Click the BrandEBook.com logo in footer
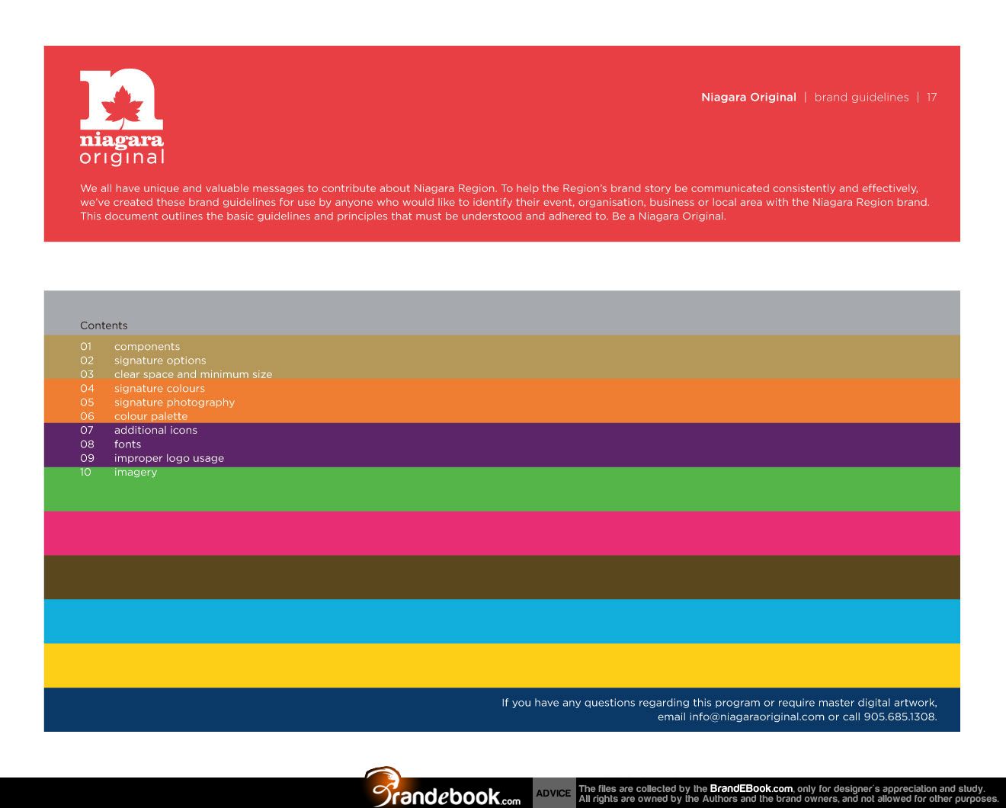 coord(444,788)
